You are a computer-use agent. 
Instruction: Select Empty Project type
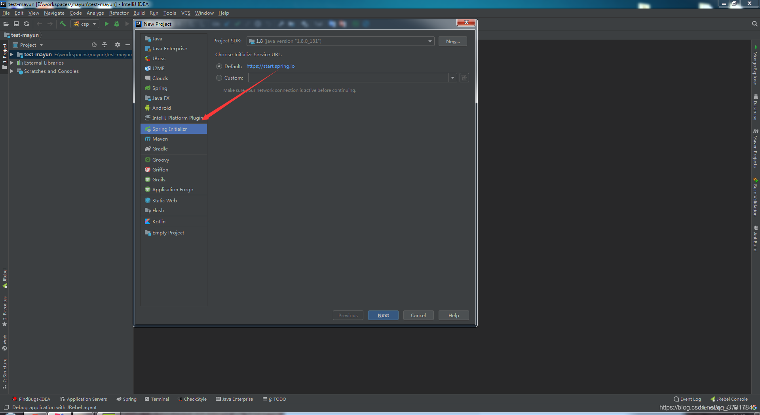[x=174, y=232]
